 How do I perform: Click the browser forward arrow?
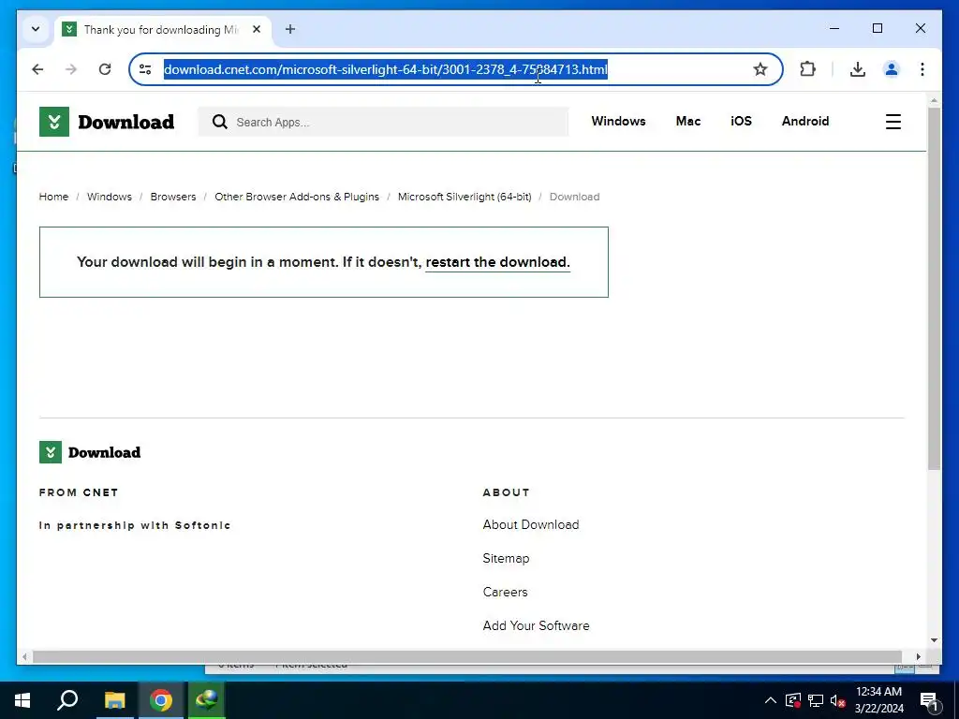pos(71,69)
